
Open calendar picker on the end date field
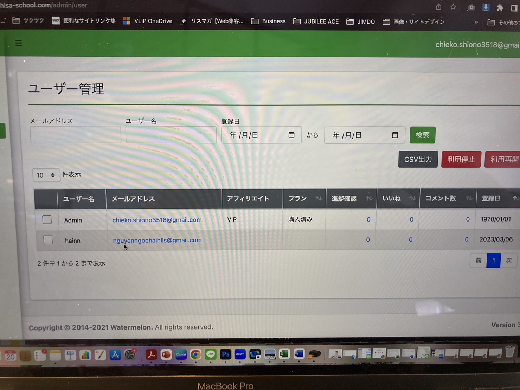pos(395,135)
